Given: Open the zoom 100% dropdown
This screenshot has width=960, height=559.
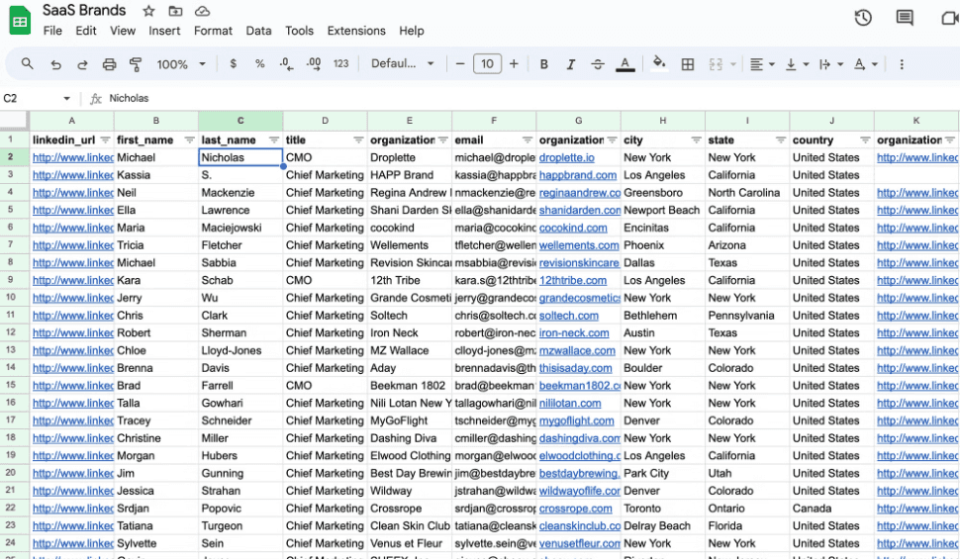Looking at the screenshot, I should click(180, 64).
